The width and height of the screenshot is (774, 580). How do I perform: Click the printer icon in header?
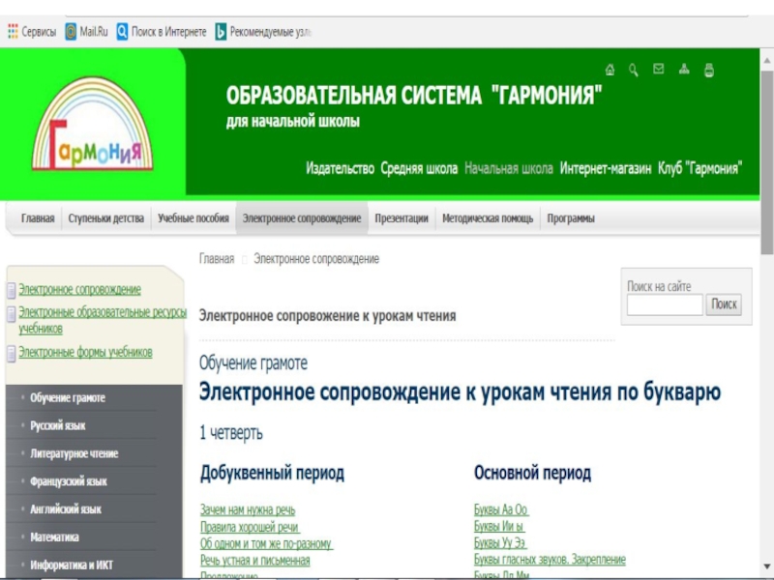click(709, 70)
